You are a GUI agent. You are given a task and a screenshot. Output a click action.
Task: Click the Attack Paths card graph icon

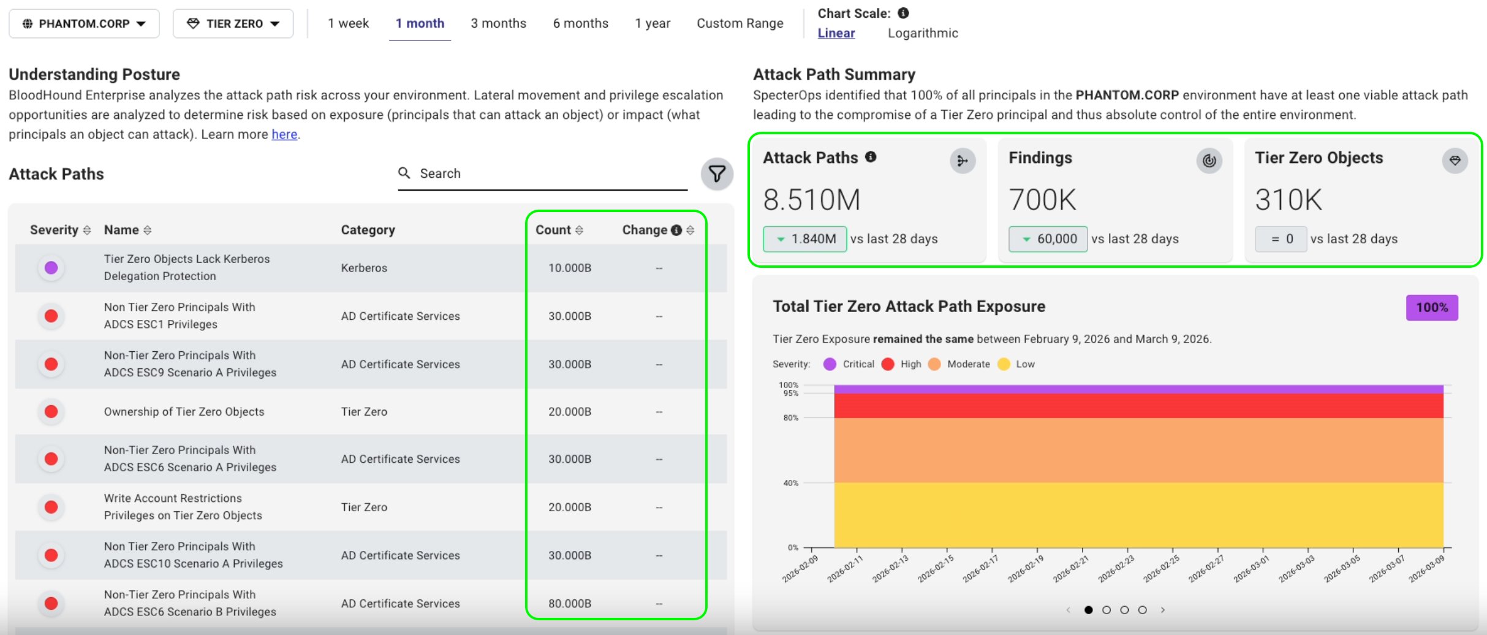963,161
